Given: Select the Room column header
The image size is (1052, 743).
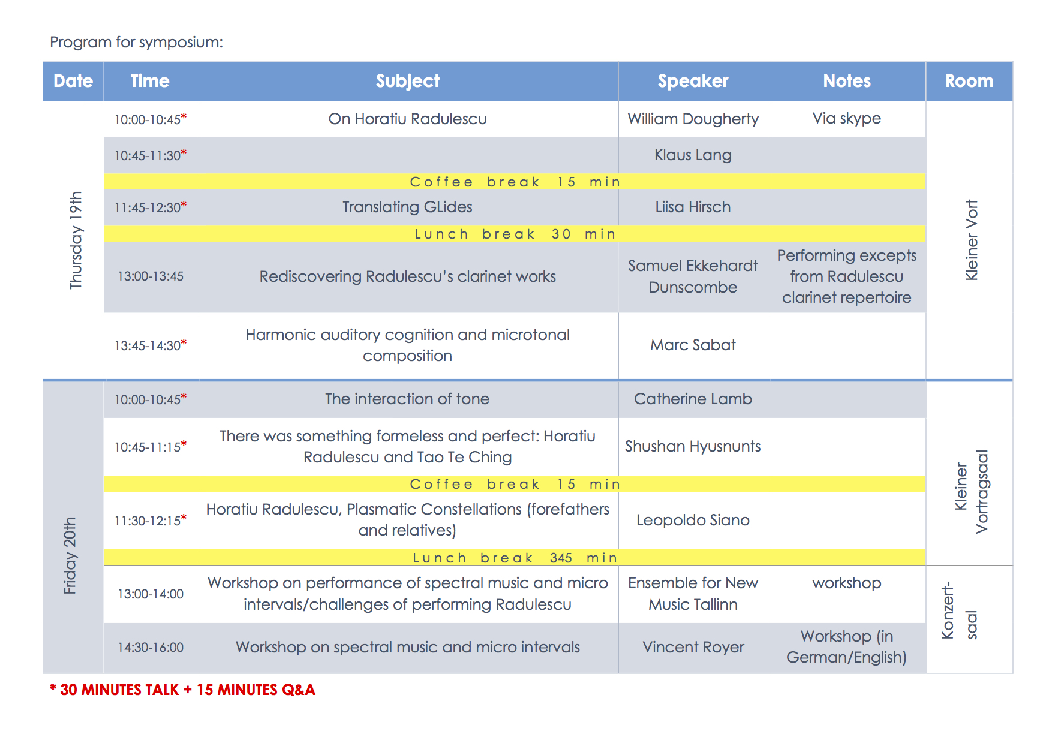Looking at the screenshot, I should (969, 81).
